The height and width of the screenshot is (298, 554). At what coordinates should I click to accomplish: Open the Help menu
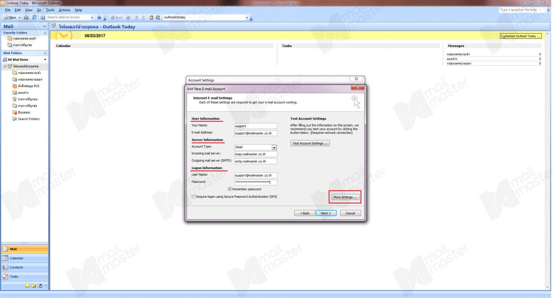click(79, 10)
